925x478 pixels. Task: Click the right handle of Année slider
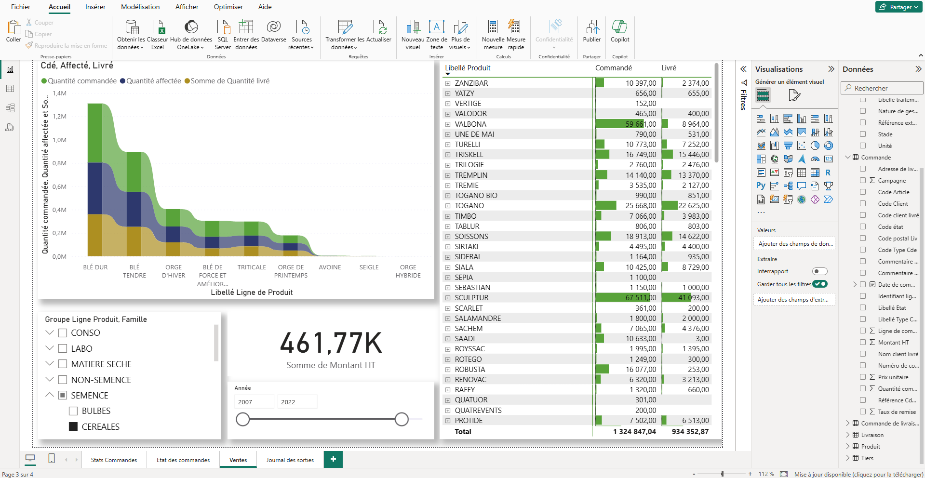coord(402,420)
